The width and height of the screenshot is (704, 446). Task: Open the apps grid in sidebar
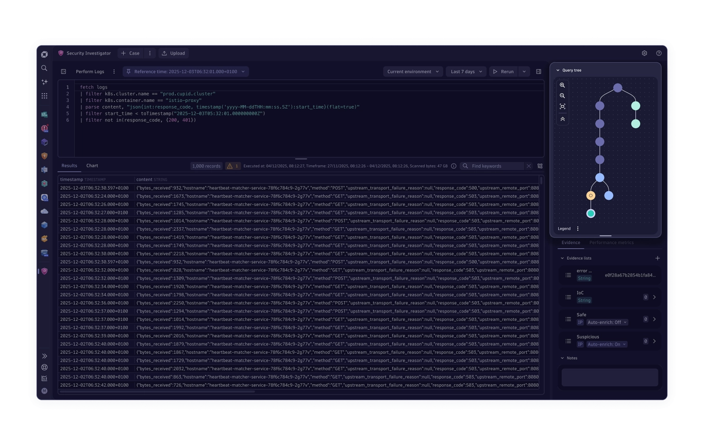pyautogui.click(x=44, y=96)
